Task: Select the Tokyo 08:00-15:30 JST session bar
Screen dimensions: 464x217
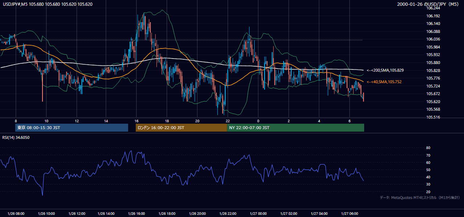Action: click(72, 128)
